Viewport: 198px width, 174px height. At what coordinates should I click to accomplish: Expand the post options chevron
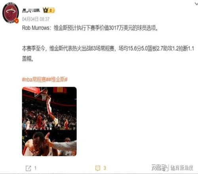(x=196, y=4)
